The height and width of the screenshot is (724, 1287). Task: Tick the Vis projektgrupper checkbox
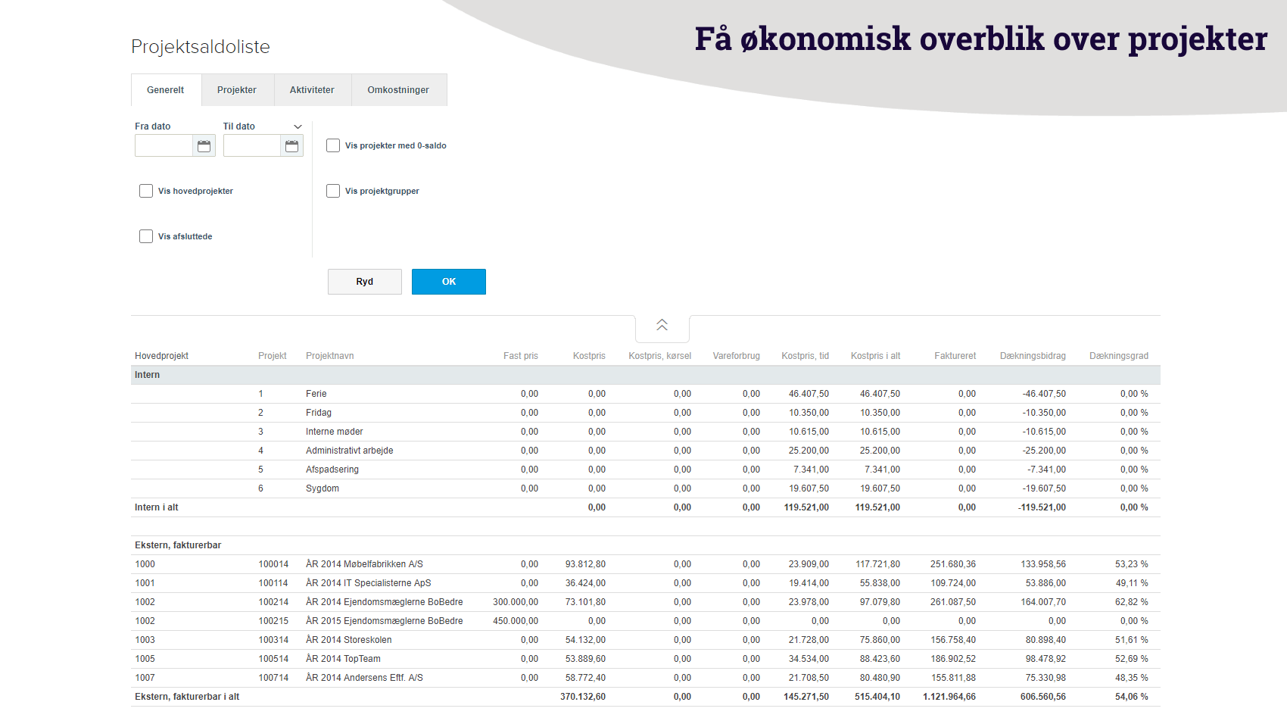[333, 191]
